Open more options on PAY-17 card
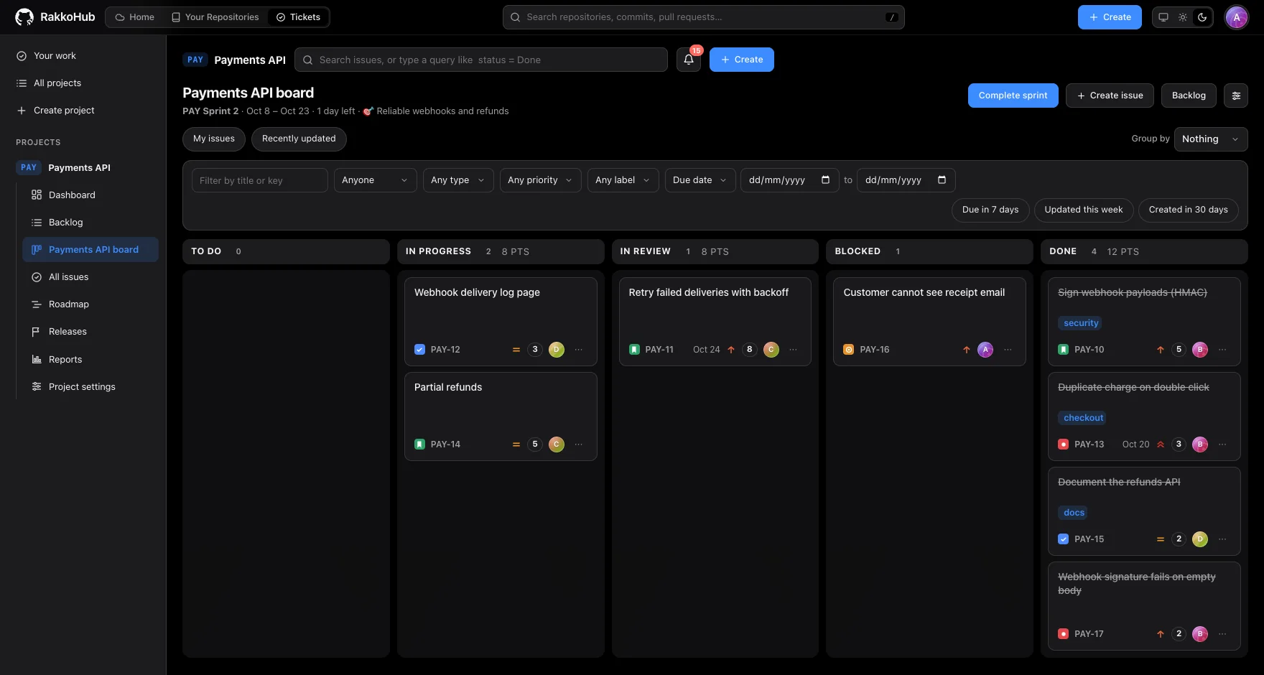Image resolution: width=1264 pixels, height=675 pixels. click(1222, 634)
